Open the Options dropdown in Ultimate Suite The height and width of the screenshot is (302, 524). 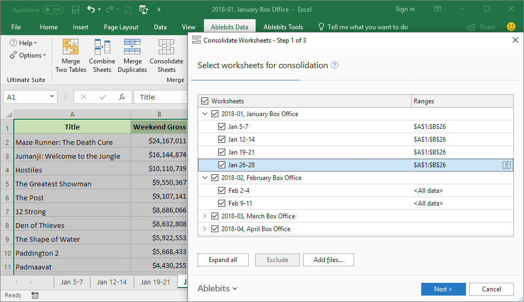click(28, 55)
